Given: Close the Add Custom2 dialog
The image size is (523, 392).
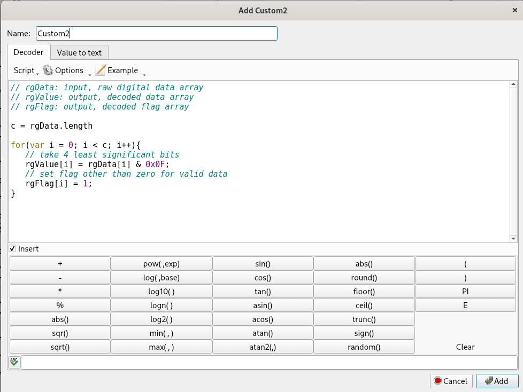Looking at the screenshot, I should (514, 10).
